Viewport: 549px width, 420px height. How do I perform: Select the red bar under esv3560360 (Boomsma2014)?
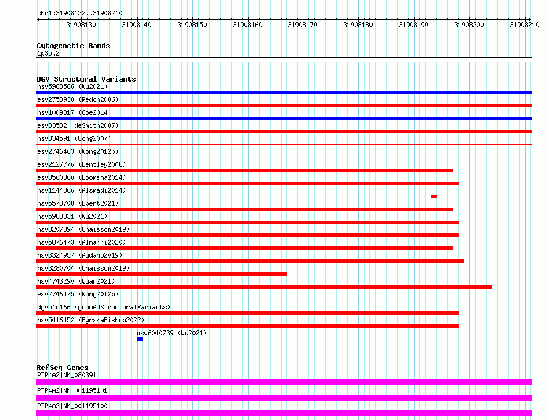(x=247, y=183)
